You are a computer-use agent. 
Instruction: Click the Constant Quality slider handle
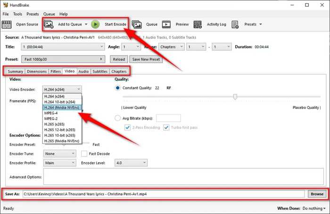[x=235, y=97]
